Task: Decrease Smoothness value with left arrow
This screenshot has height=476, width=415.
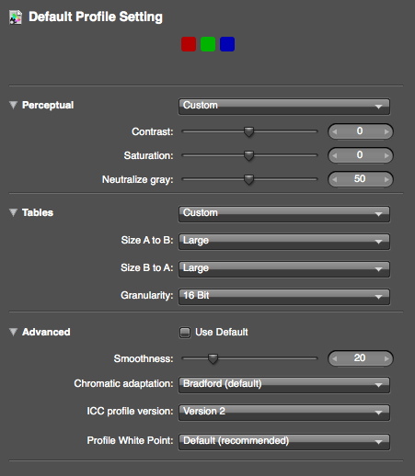Action: coord(335,358)
